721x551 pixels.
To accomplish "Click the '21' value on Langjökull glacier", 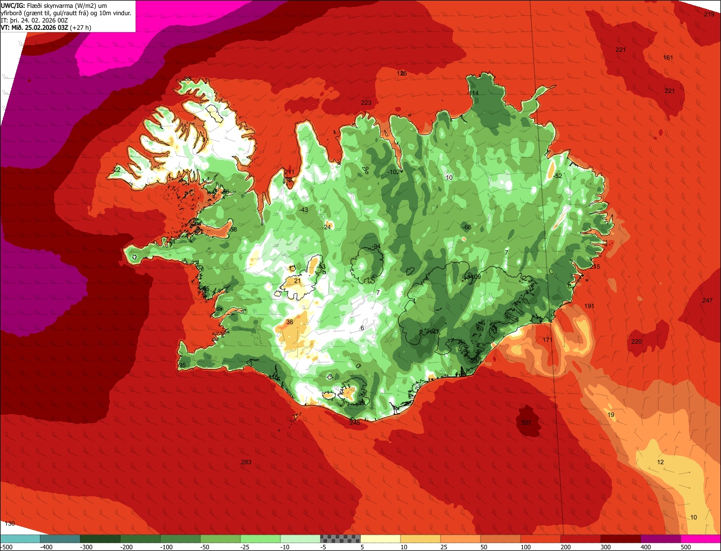I will pos(297,281).
